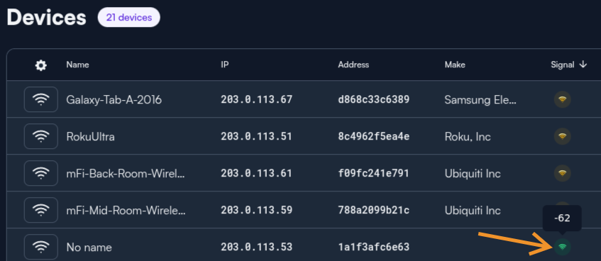
Task: Click the Make column header
Action: coord(455,65)
